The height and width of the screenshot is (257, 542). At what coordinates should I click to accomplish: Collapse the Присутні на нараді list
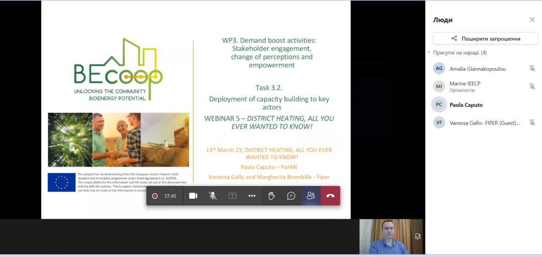click(429, 53)
